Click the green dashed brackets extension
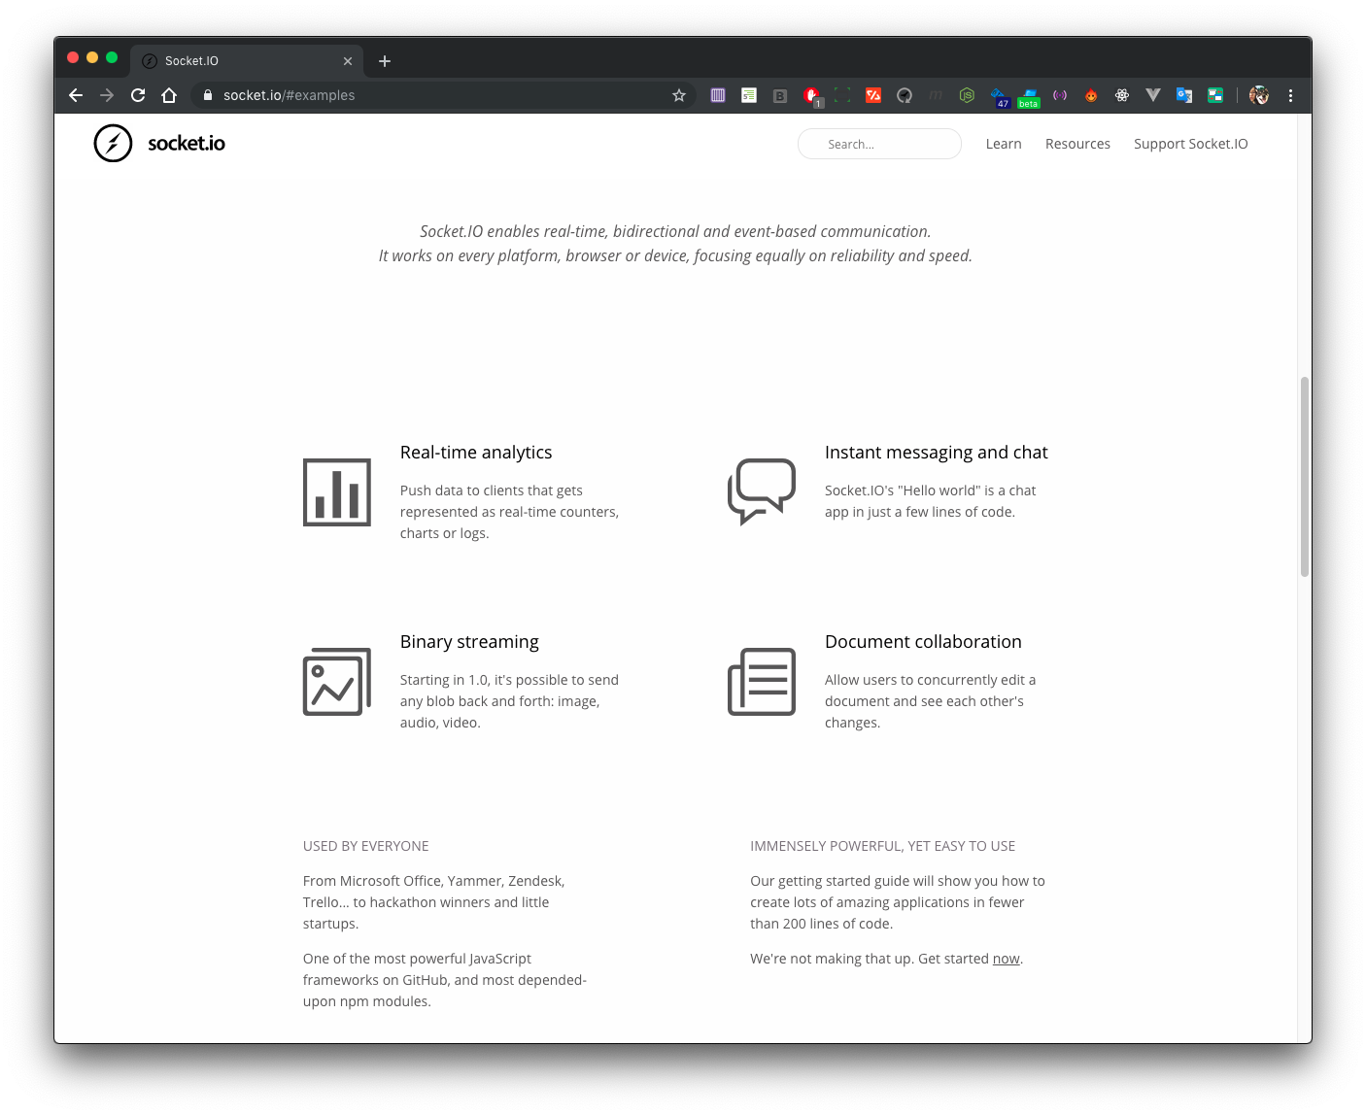The image size is (1366, 1115). pos(842,95)
